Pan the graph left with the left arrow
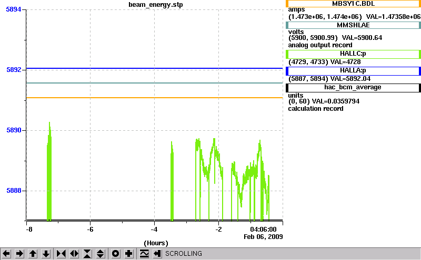The width and height of the screenshot is (421, 260). pyautogui.click(x=6, y=254)
